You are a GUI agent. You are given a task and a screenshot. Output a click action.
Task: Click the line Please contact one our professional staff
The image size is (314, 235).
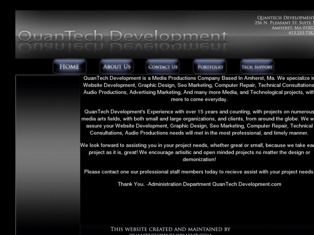pos(199,172)
